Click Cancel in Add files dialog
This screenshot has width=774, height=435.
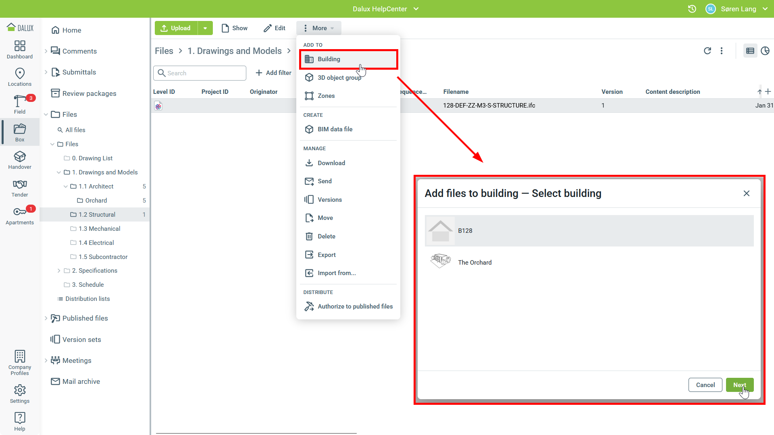pyautogui.click(x=705, y=385)
